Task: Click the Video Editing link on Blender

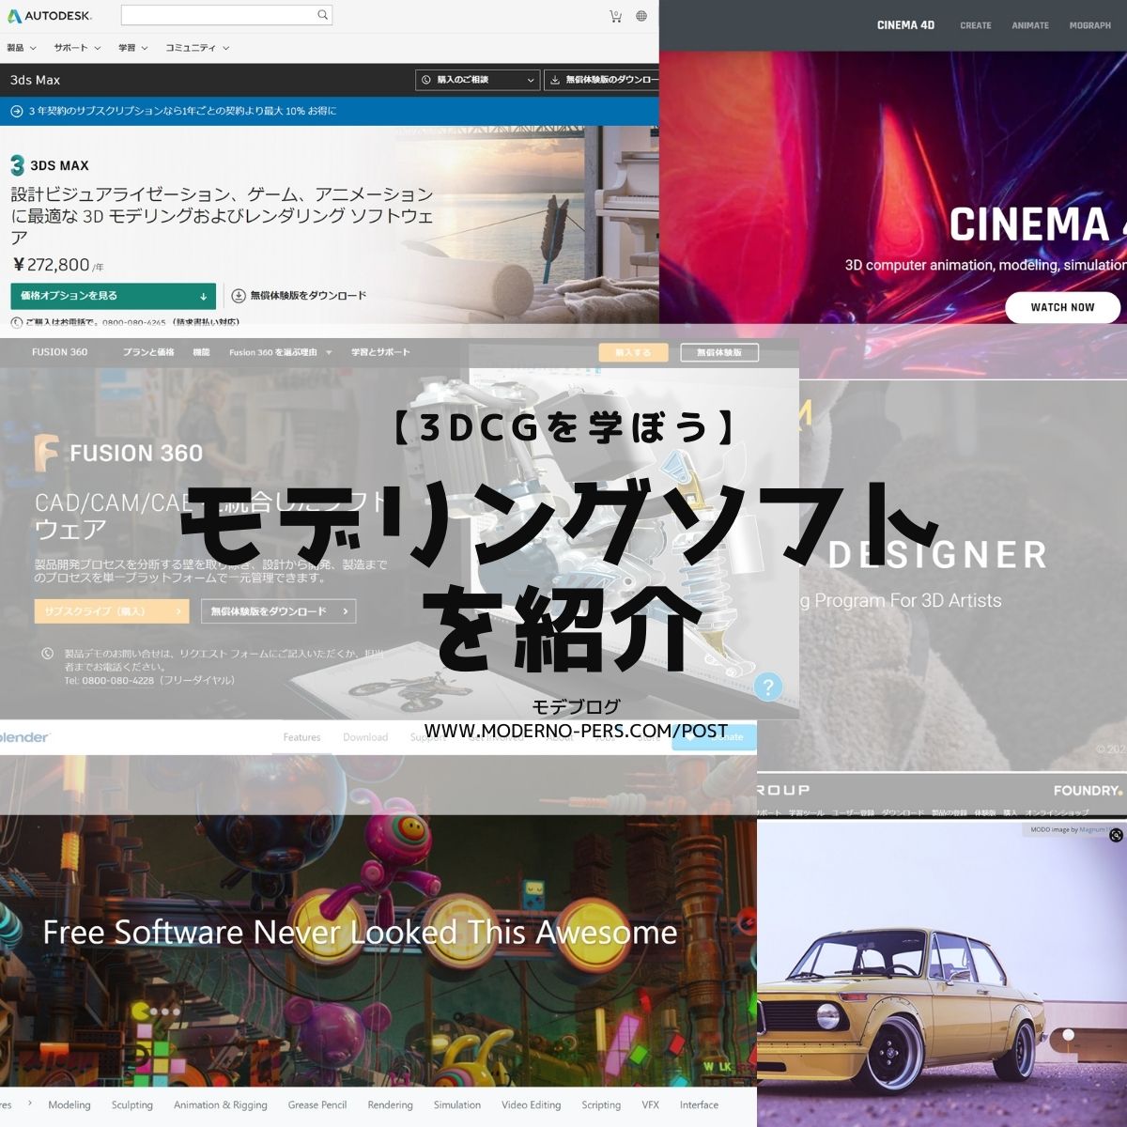Action: point(531,1105)
